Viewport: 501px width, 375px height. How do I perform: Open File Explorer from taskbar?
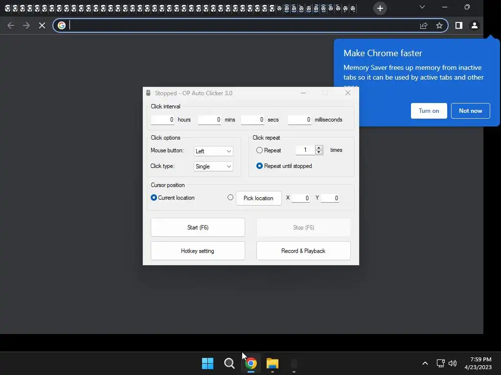(272, 363)
